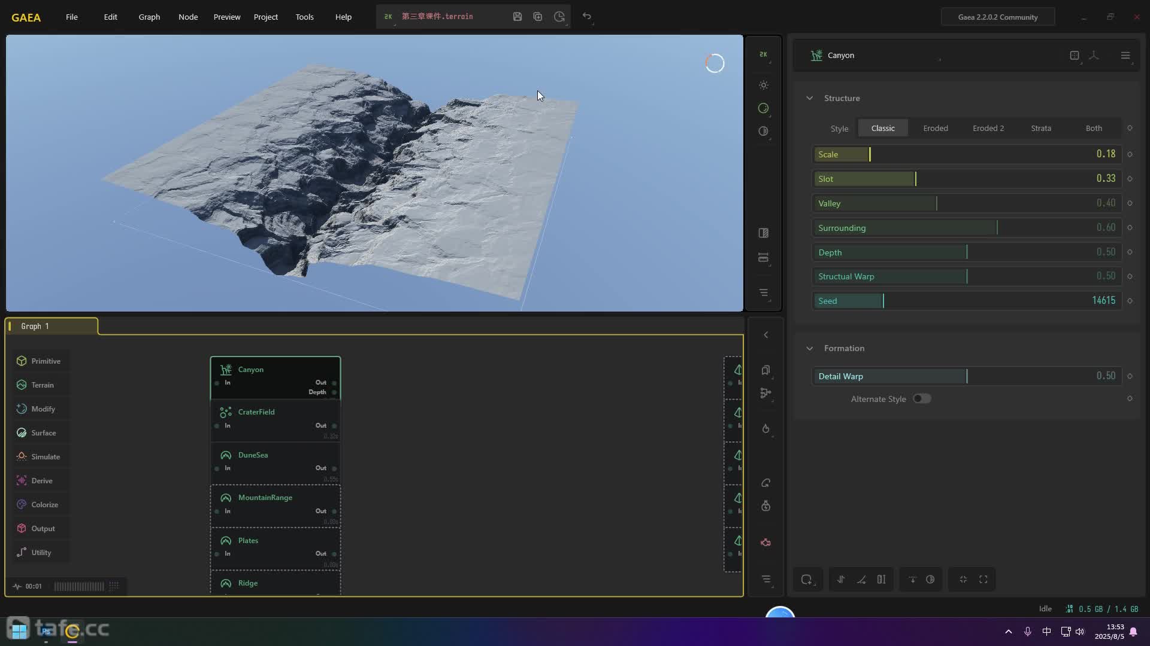The height and width of the screenshot is (646, 1150).
Task: Click the undo arrow icon
Action: pyautogui.click(x=587, y=17)
